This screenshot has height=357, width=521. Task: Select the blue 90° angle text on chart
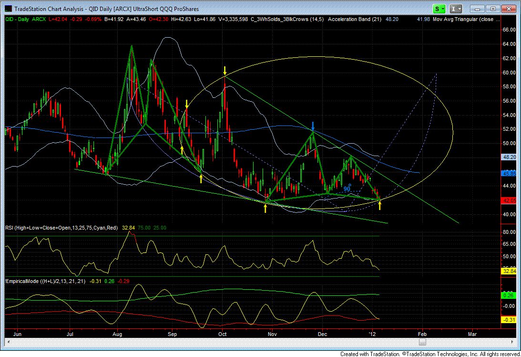[x=347, y=189]
